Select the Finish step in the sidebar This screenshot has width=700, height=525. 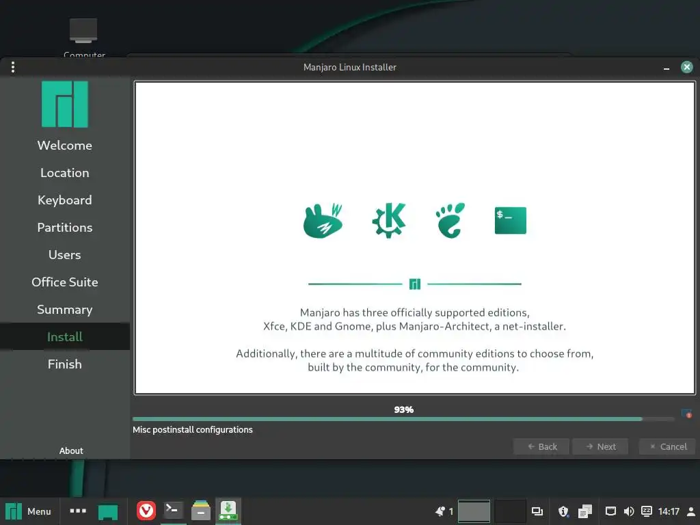pyautogui.click(x=65, y=364)
